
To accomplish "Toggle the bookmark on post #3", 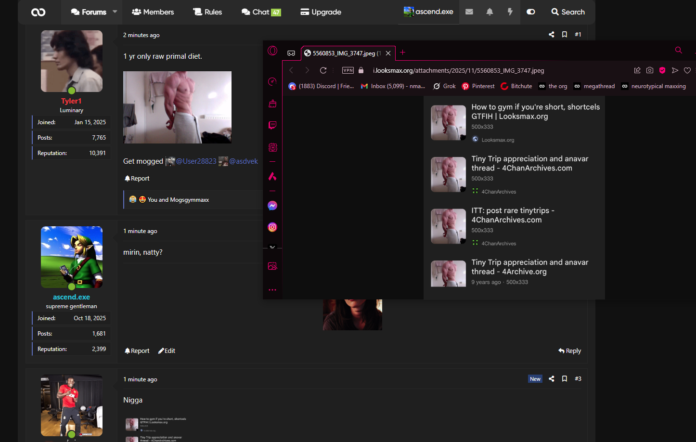I will (565, 379).
